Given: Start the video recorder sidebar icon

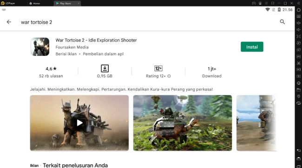Looking at the screenshot, I should coord(299,70).
